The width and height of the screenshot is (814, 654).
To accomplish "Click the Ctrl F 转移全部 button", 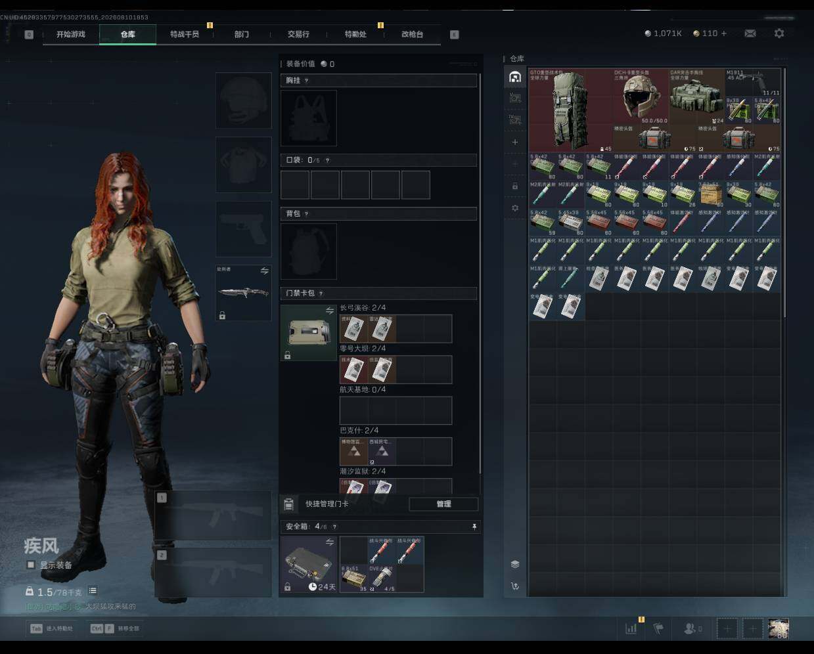I will (x=115, y=628).
